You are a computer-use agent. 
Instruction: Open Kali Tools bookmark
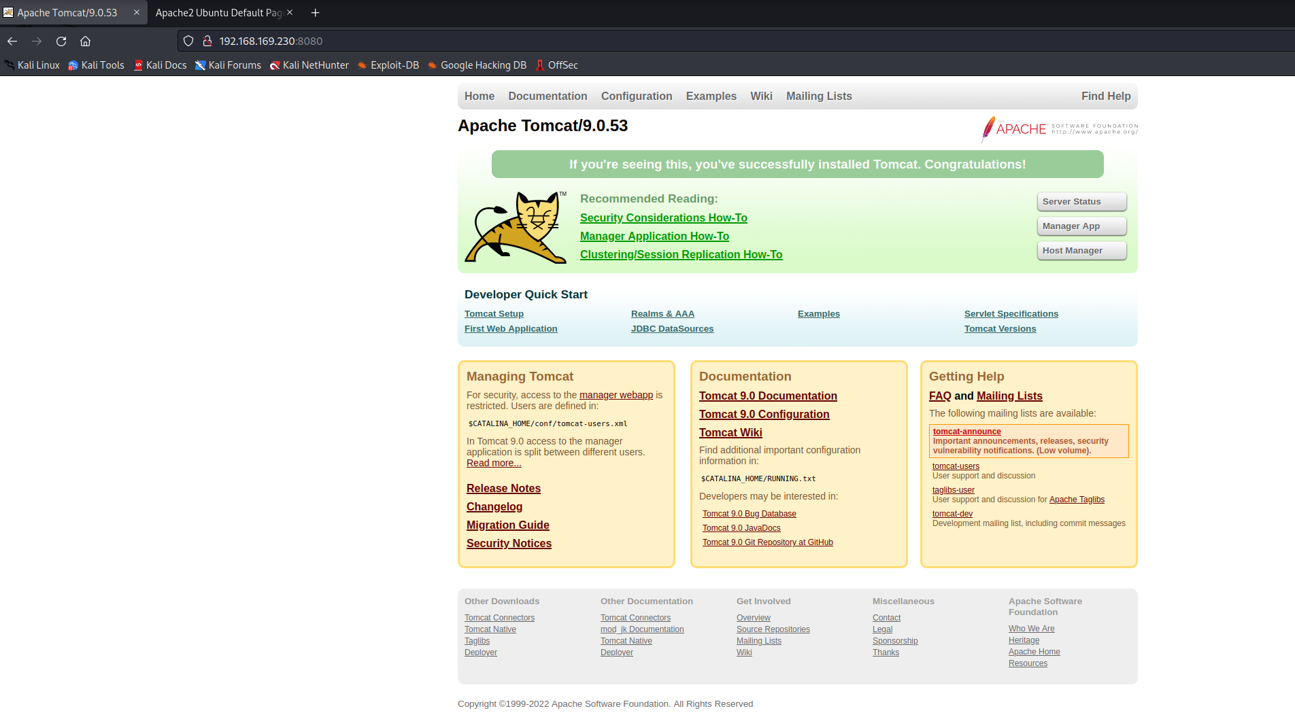tap(96, 65)
